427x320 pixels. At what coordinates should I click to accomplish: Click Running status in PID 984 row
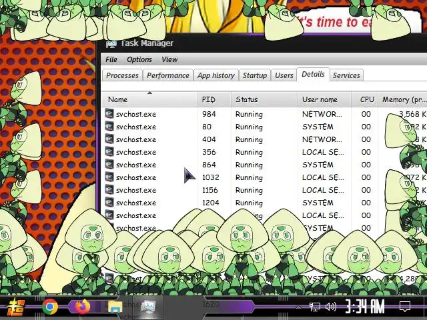(249, 114)
